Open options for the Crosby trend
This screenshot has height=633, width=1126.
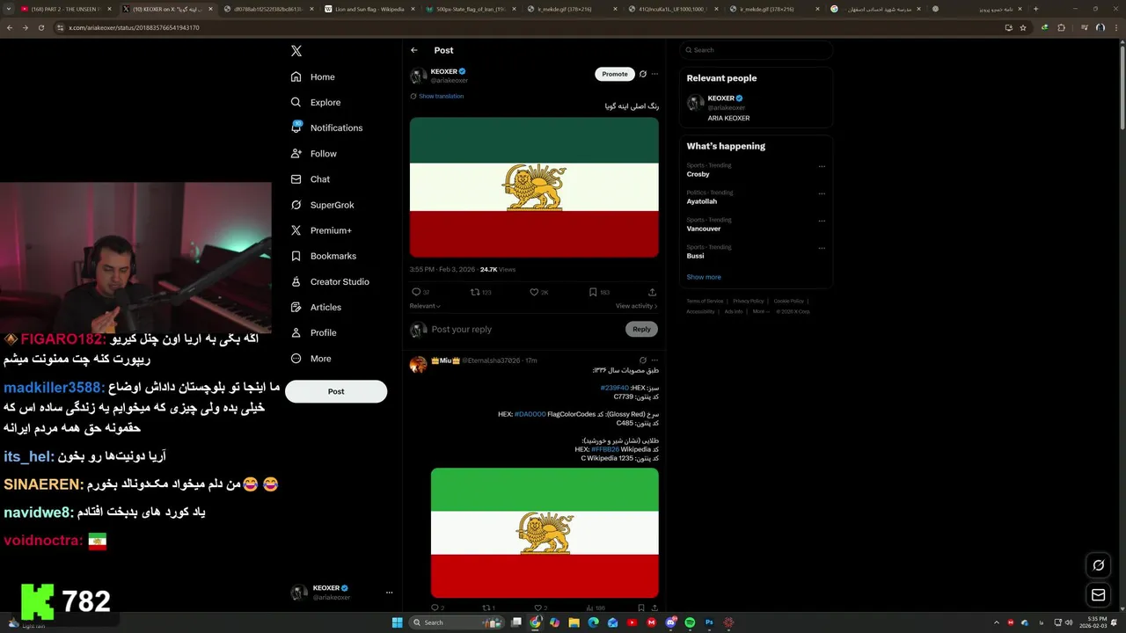[x=822, y=166]
